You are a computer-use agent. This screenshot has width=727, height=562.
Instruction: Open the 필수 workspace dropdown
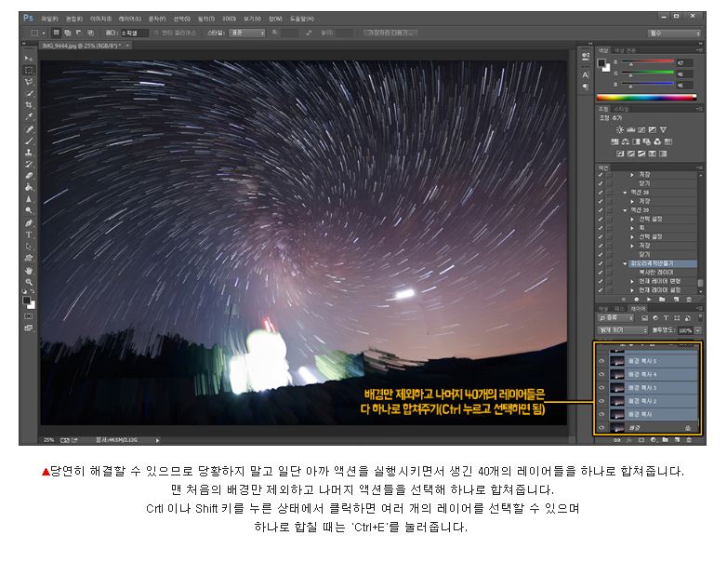coord(674,33)
